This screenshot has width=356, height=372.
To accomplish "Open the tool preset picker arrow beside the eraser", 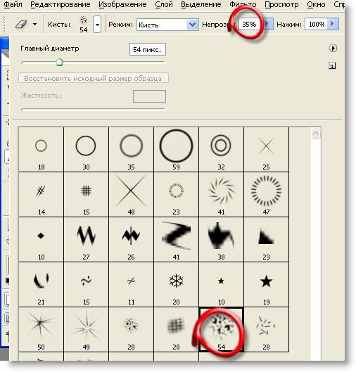I will tap(35, 24).
